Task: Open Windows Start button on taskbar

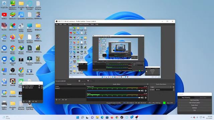Action: [x=78, y=117]
